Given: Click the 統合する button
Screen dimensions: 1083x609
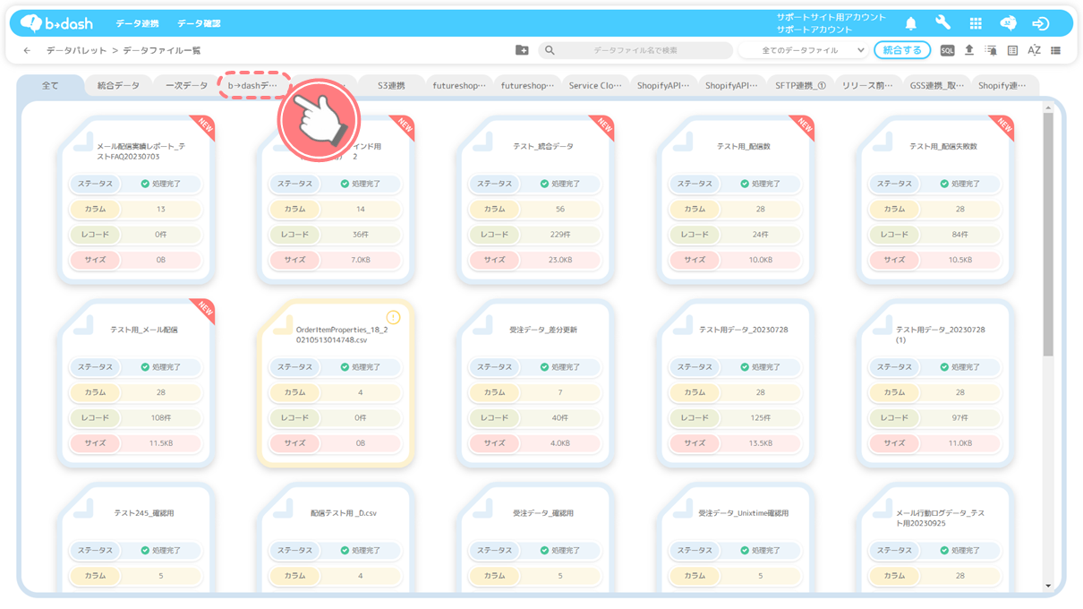Looking at the screenshot, I should [902, 51].
